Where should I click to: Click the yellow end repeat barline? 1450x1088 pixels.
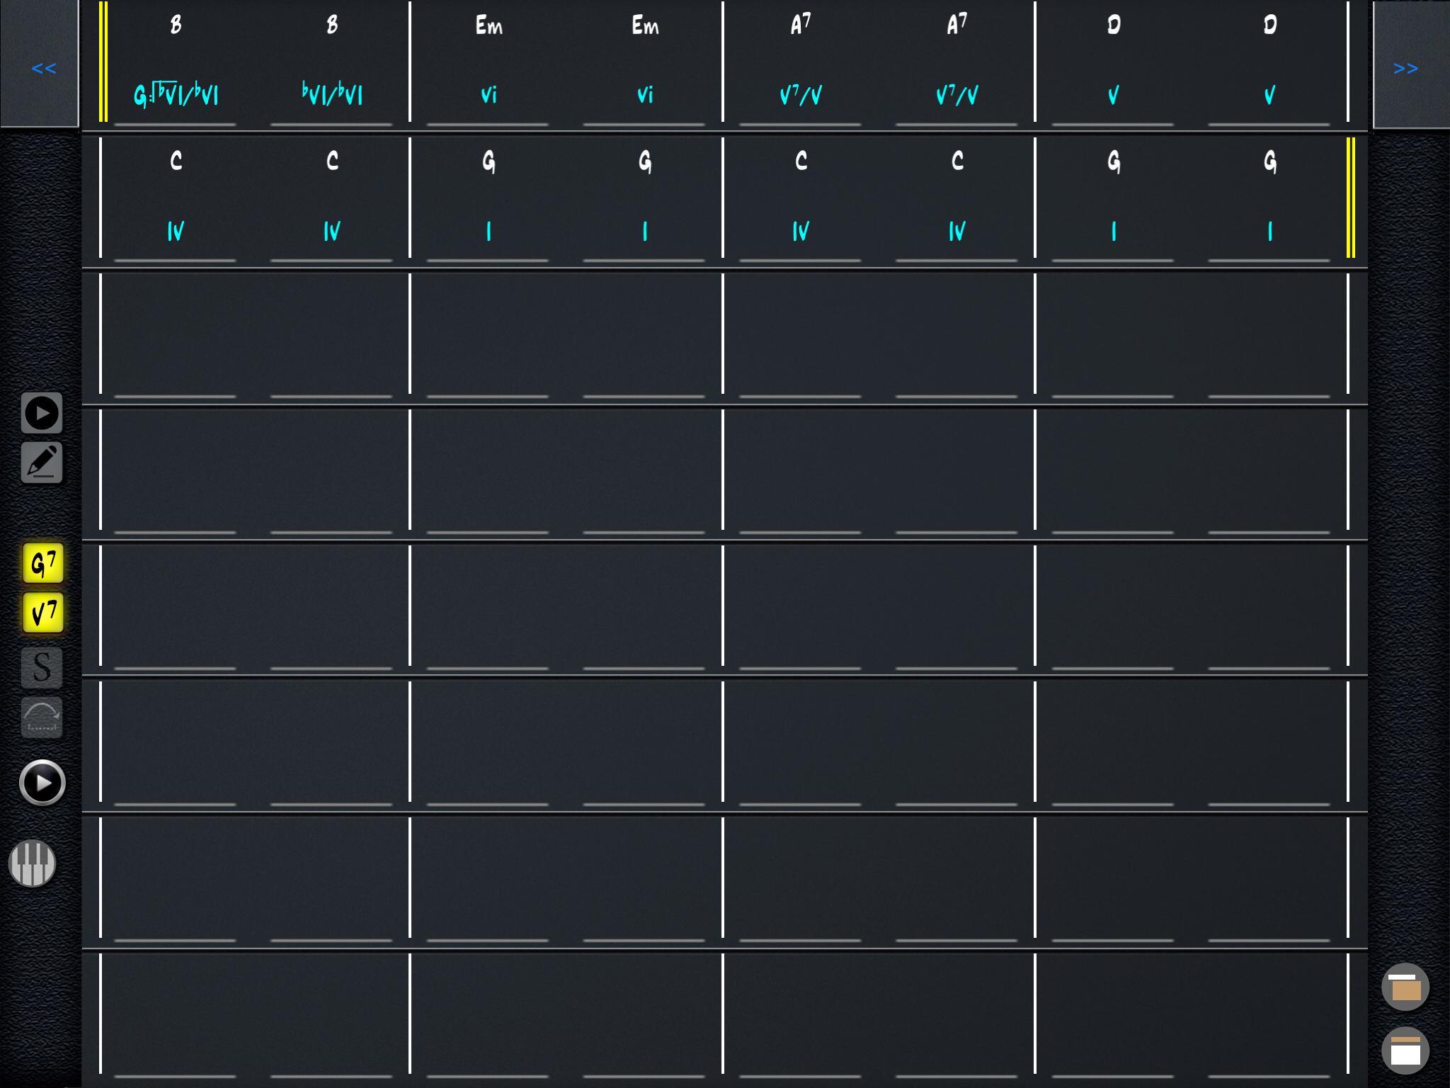point(1350,198)
